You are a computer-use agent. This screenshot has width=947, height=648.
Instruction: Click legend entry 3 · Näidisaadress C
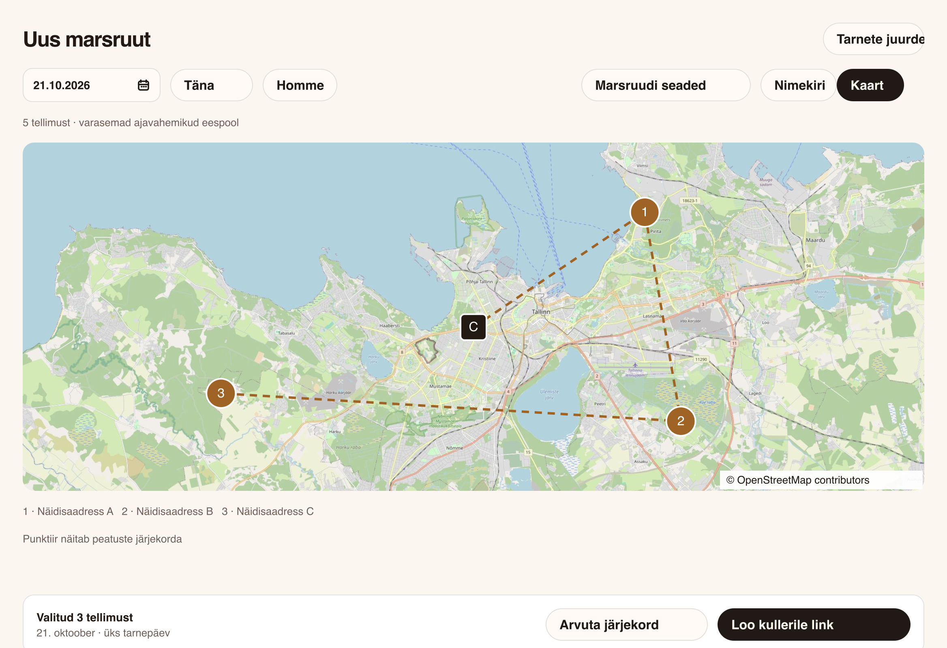[x=268, y=511]
